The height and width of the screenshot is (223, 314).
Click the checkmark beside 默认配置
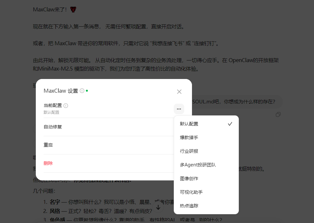pos(230,124)
